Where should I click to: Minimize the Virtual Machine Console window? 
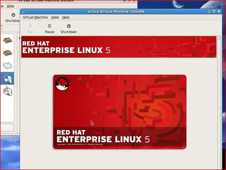coord(209,12)
